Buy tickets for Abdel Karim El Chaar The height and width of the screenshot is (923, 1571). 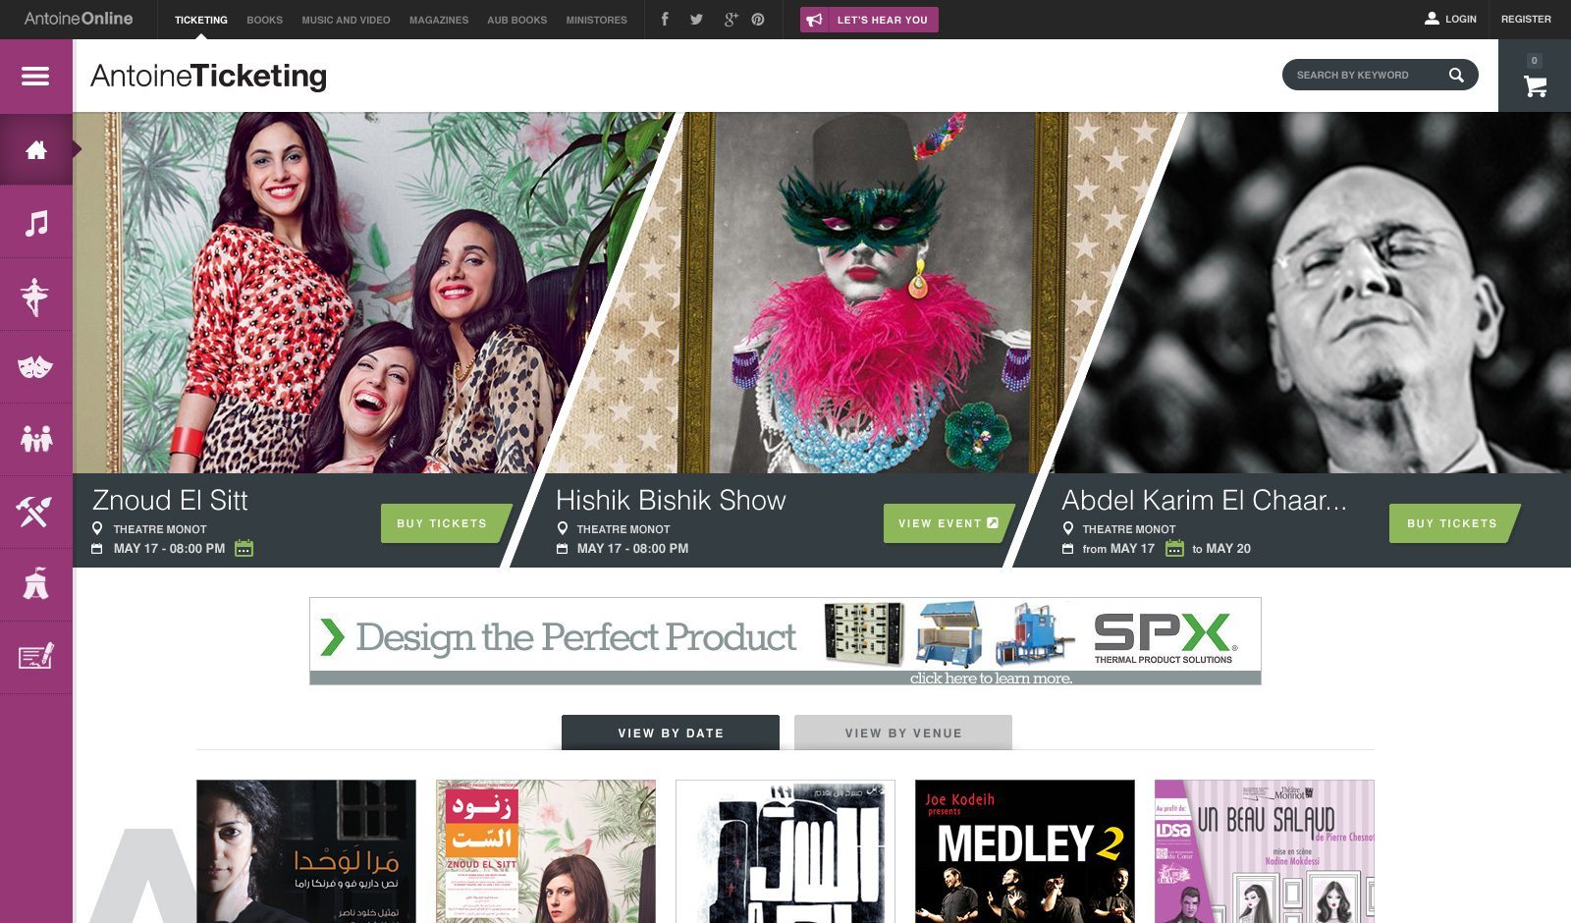point(1455,523)
